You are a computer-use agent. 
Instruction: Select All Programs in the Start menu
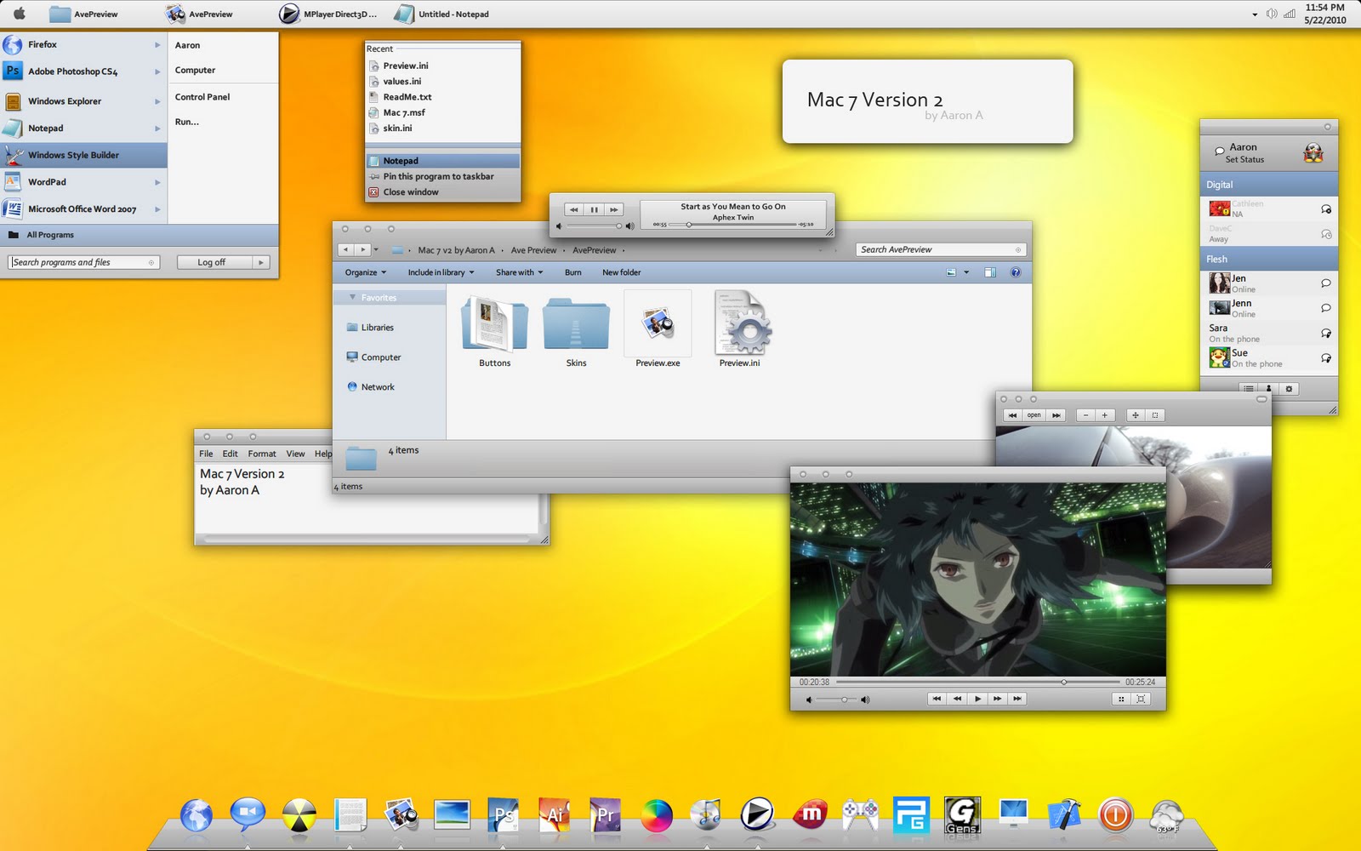pyautogui.click(x=51, y=235)
